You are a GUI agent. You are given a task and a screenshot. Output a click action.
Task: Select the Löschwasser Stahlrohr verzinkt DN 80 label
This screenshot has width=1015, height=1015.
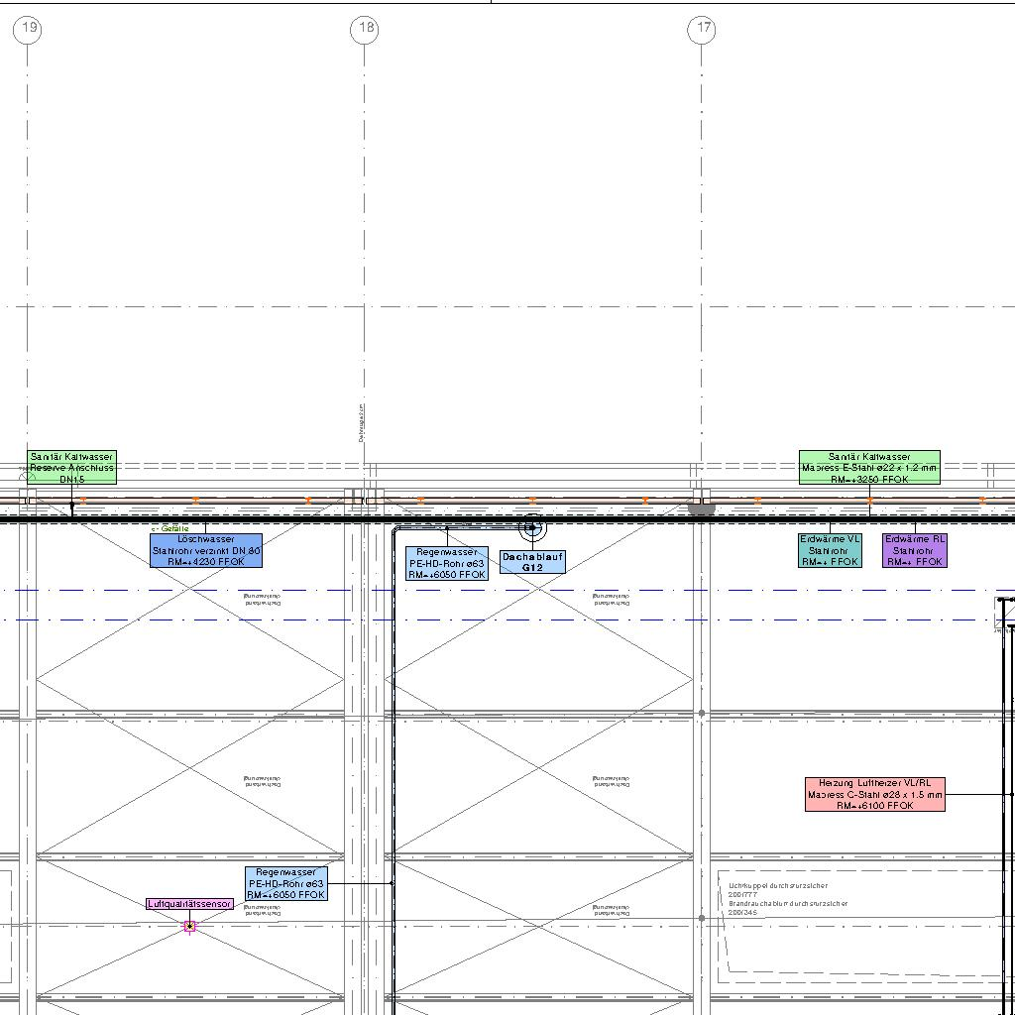coord(206,550)
